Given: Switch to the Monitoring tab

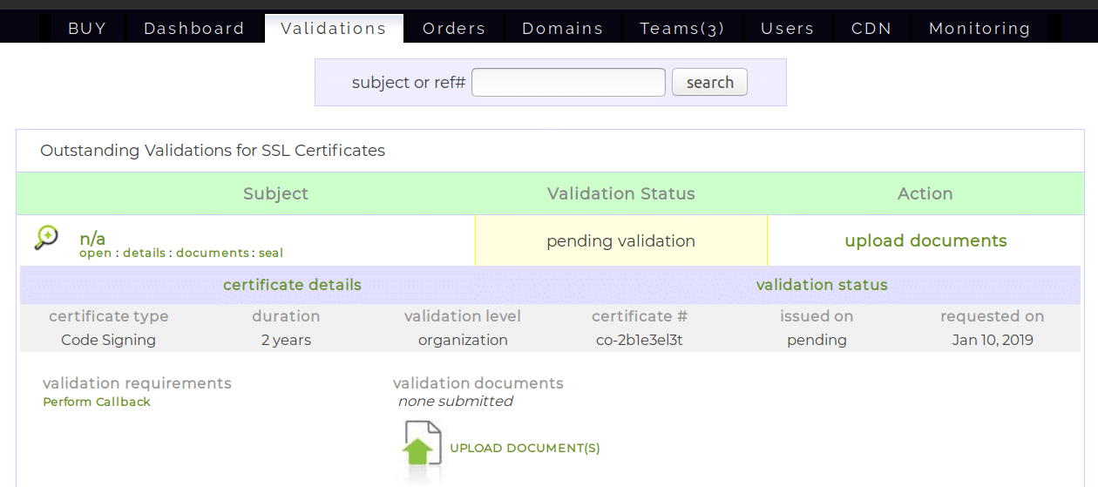Looking at the screenshot, I should point(979,29).
